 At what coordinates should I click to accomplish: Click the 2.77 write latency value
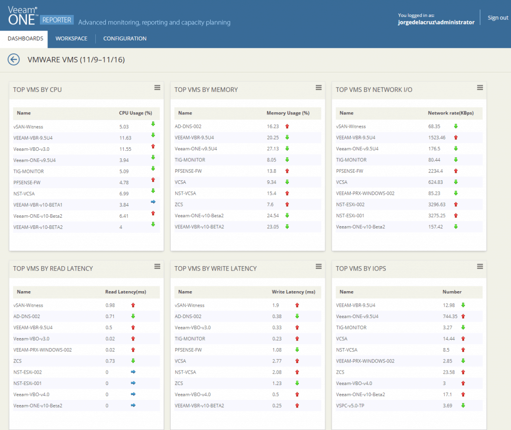[276, 361]
